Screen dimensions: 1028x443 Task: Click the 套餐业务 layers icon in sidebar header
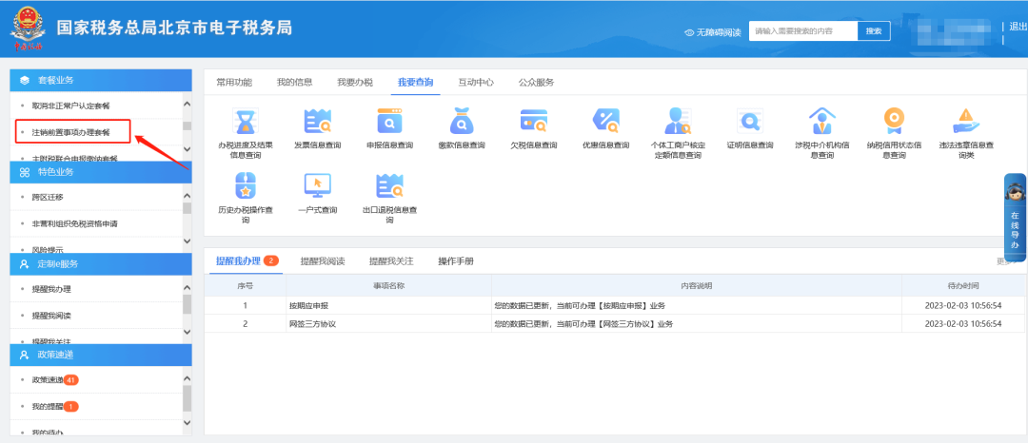[25, 81]
